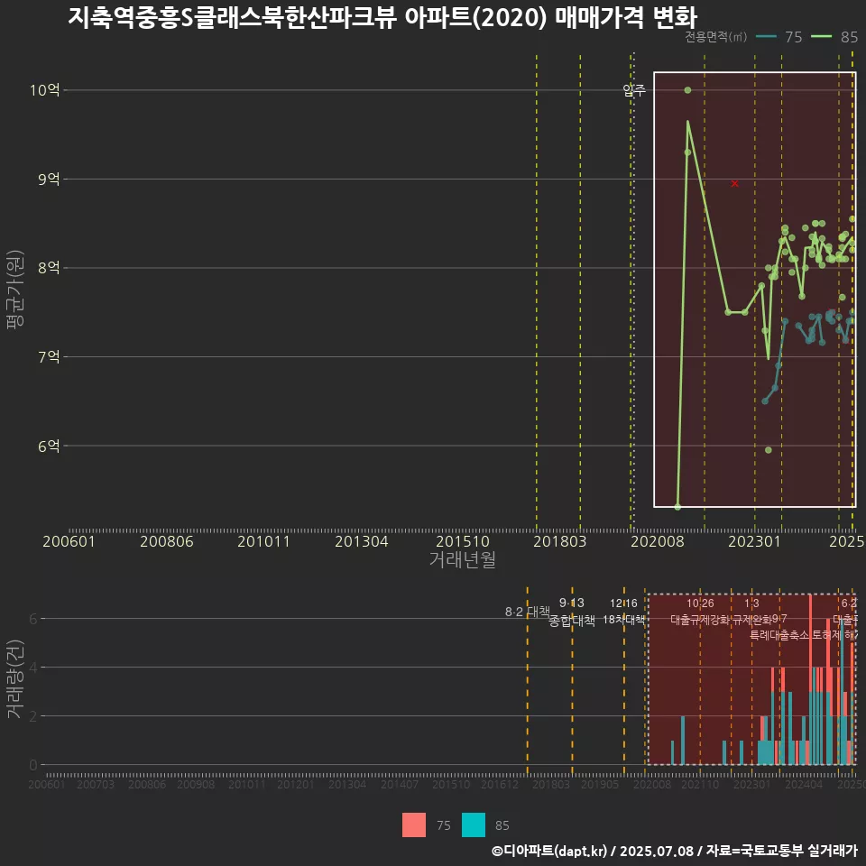Click the lowest green point below 6억 at chart start
This screenshot has height=866, width=866.
click(x=677, y=506)
